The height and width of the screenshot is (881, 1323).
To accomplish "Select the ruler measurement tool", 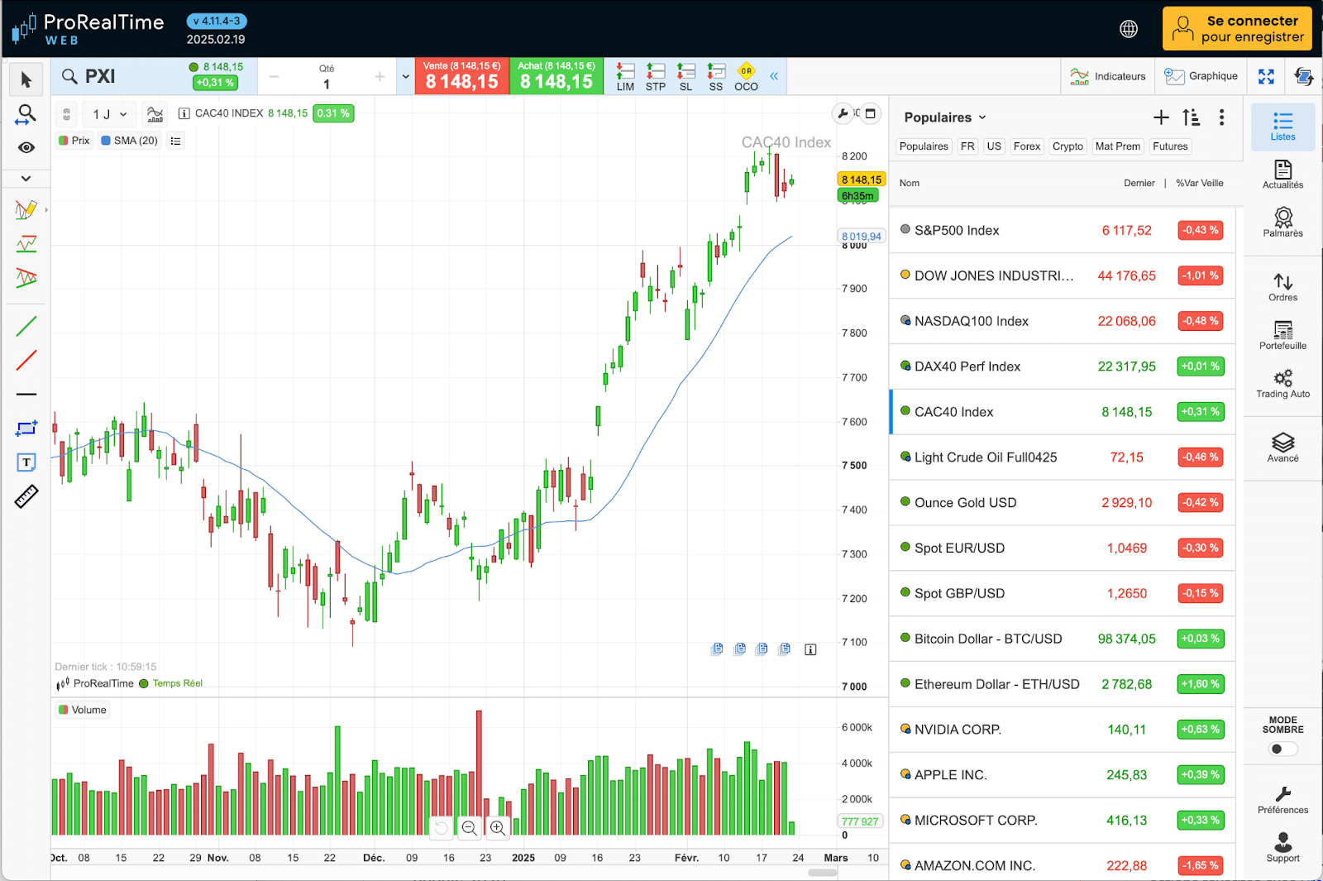I will 26,496.
